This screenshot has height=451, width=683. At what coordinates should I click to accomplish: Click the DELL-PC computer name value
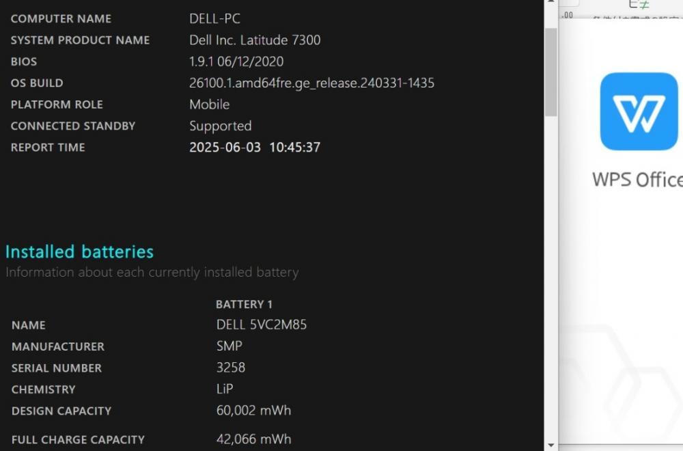(214, 18)
